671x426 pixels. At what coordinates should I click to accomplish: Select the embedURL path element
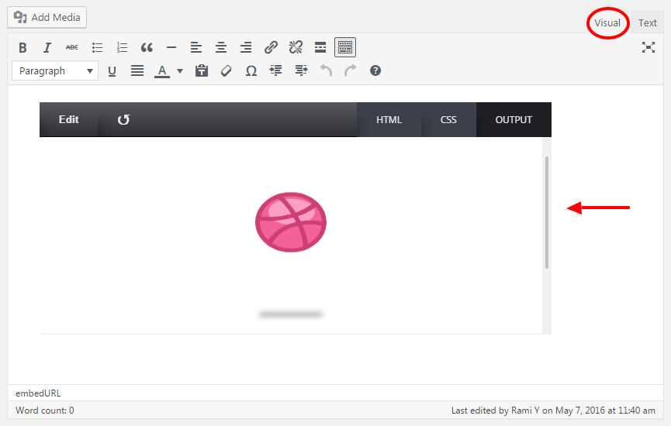pyautogui.click(x=38, y=393)
